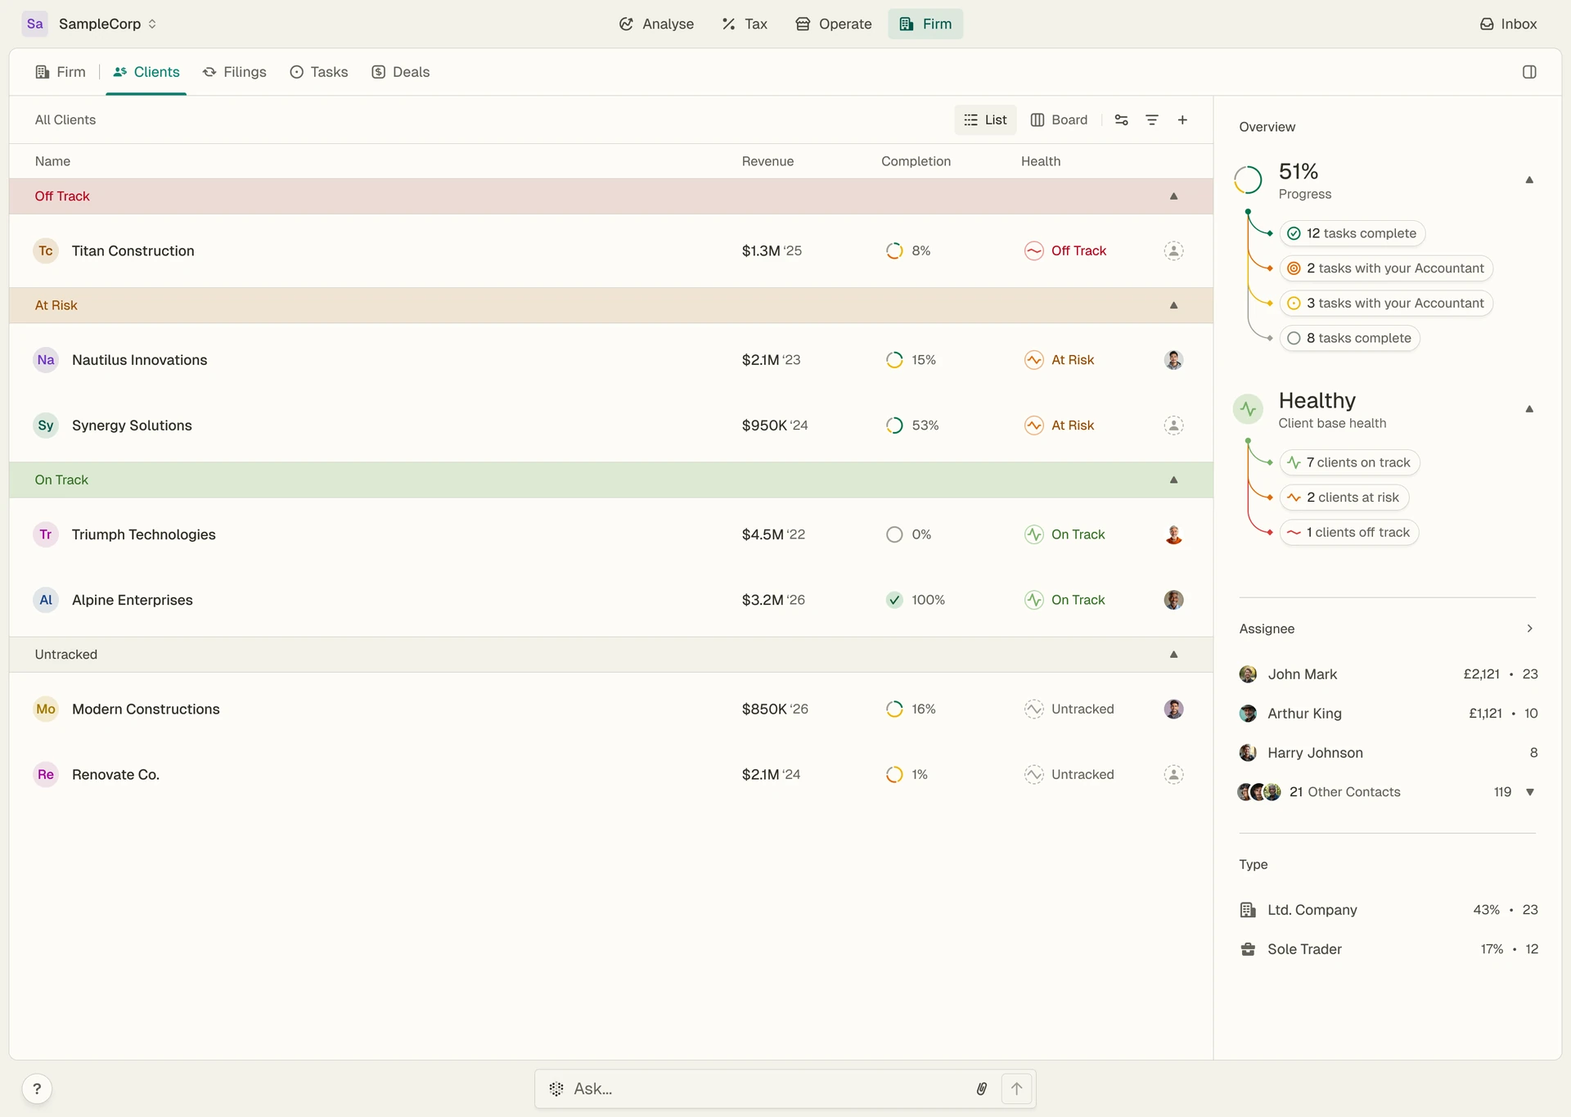Collapse the Untracked group
Image resolution: width=1571 pixels, height=1117 pixels.
pos(1174,655)
